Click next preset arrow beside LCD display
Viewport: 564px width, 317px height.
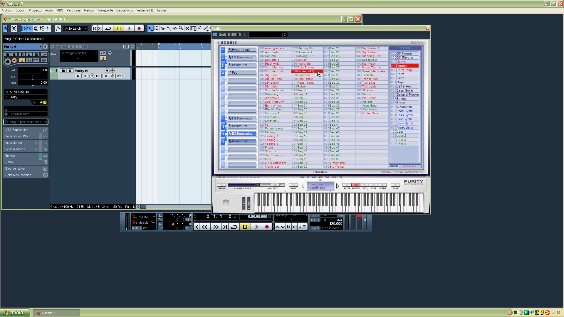coord(338,186)
